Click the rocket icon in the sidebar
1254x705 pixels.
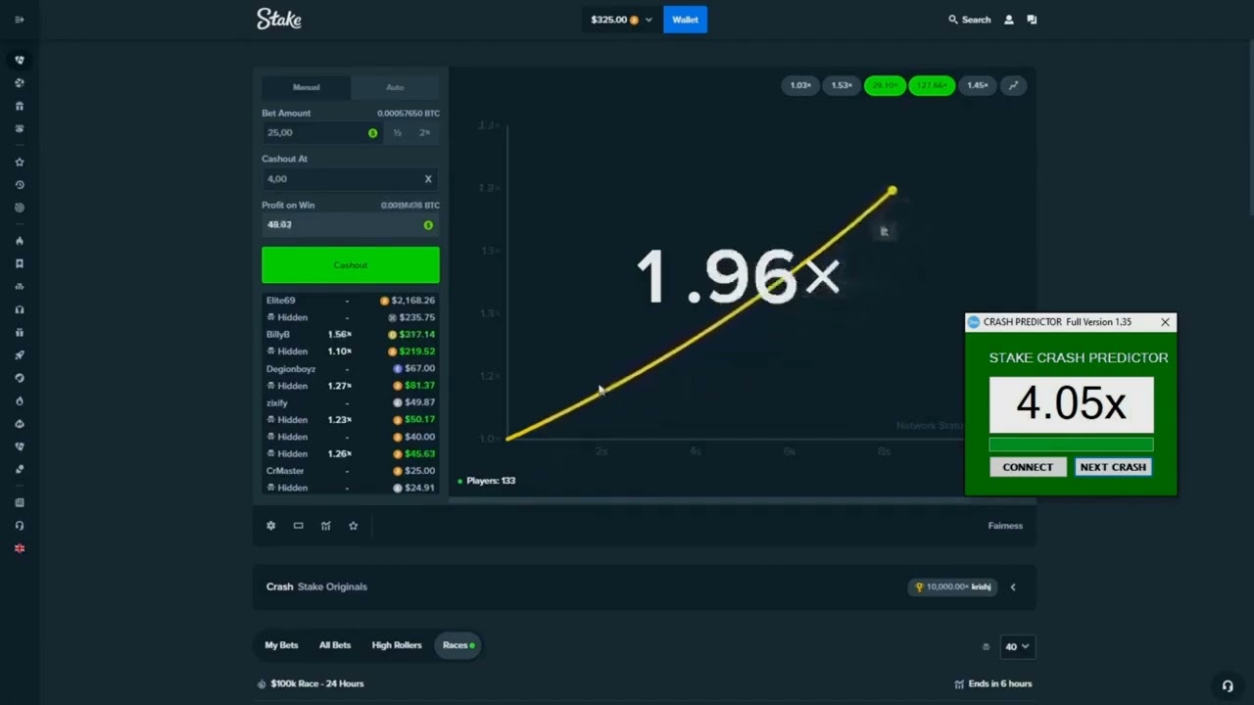click(19, 355)
